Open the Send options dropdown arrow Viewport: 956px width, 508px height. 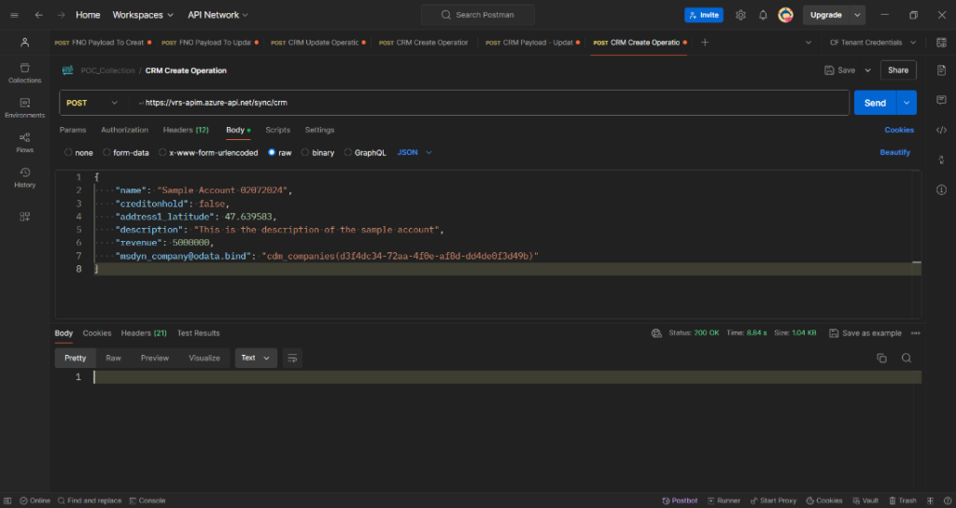(907, 103)
